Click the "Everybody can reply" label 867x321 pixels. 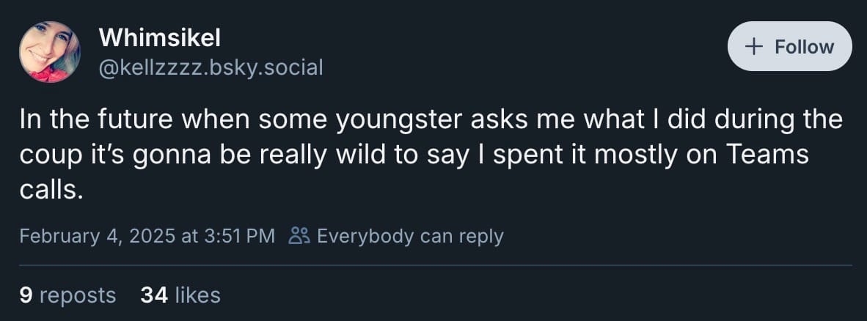(410, 236)
